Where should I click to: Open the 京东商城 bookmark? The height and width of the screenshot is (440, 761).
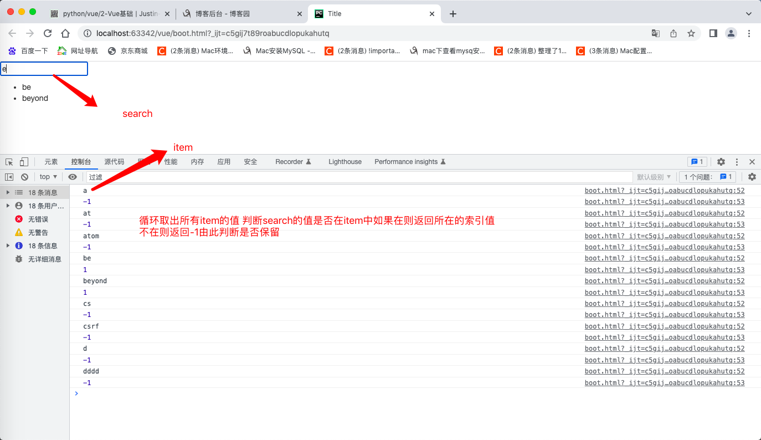coord(128,51)
